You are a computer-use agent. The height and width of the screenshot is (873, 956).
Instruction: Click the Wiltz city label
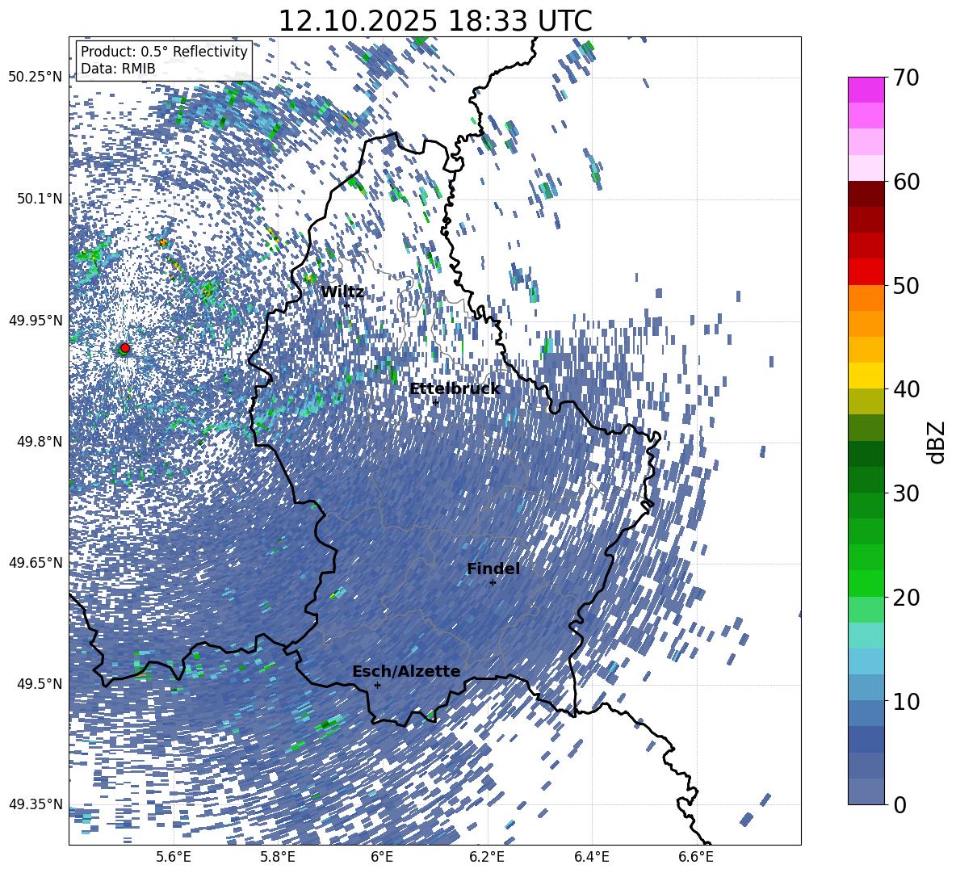pos(342,292)
